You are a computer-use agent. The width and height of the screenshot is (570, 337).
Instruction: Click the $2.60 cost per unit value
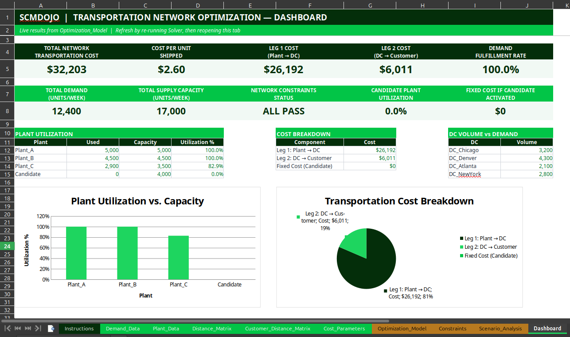coord(171,69)
